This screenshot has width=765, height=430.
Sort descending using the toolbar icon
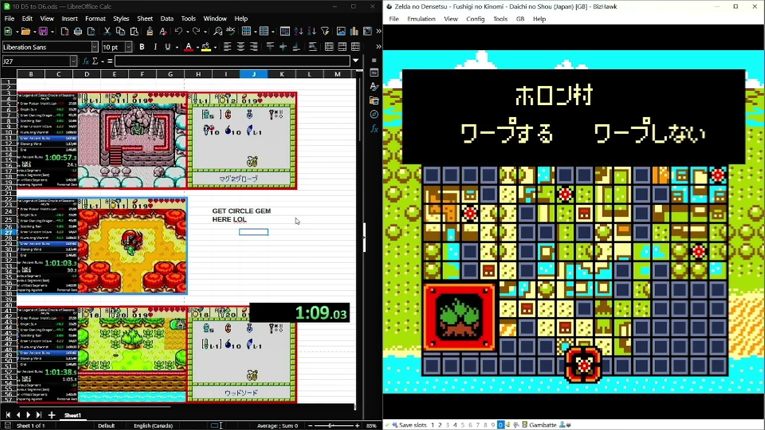pos(312,31)
